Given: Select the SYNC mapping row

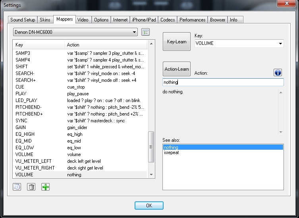Looking at the screenshot, I should coord(81,121).
